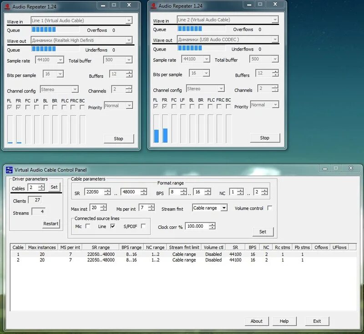Click Streams field showing 4
Image resolution: width=364 pixels, height=334 pixels.
(x=38, y=212)
